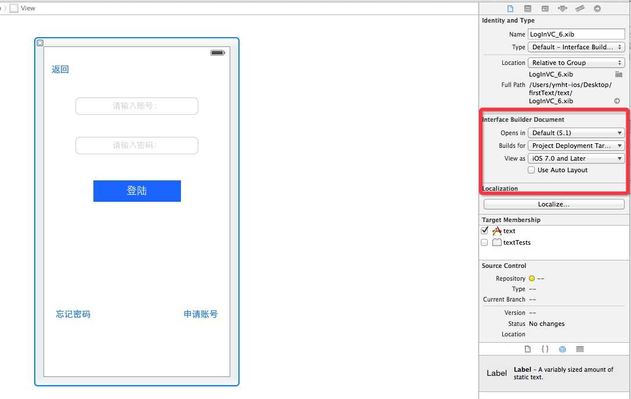631x399 pixels.
Task: Open the Connections inspector tab
Action: [x=597, y=9]
